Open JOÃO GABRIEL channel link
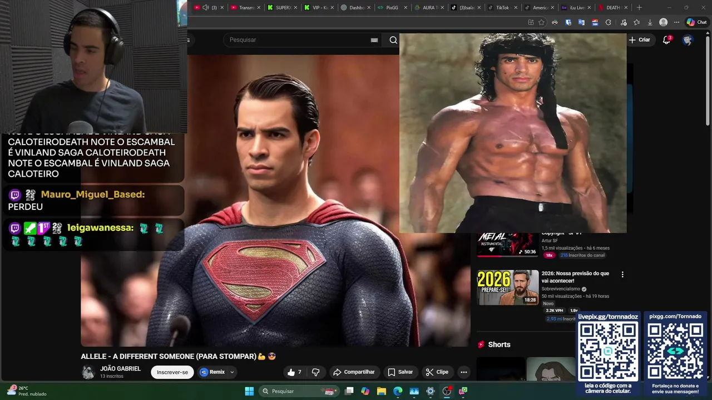Viewport: 712px width, 400px height. [120, 369]
